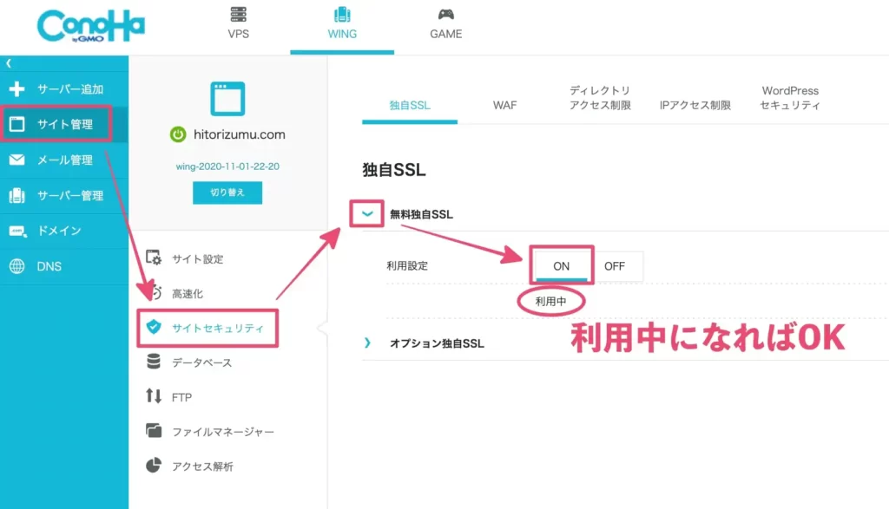Open the サイト設定 submenu item
889x509 pixels.
[x=197, y=258]
